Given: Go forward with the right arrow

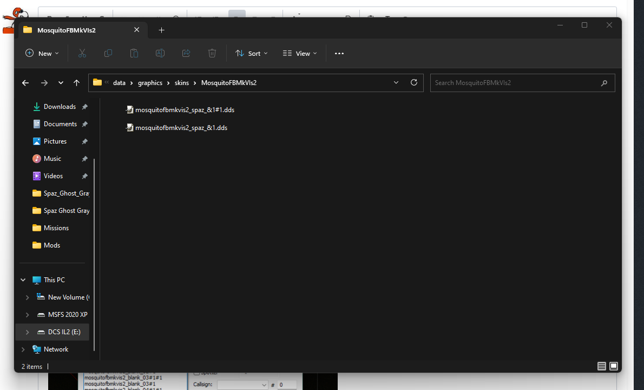Looking at the screenshot, I should coord(44,83).
